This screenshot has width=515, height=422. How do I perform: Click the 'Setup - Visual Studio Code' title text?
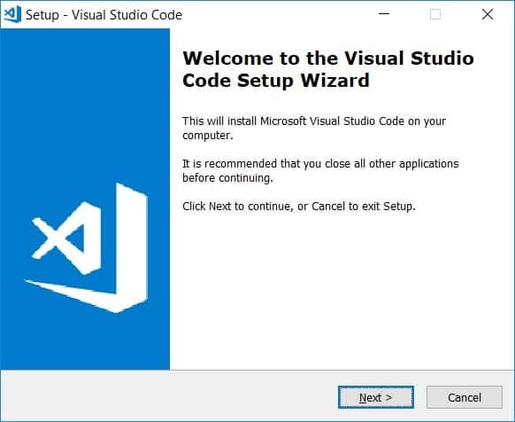104,15
